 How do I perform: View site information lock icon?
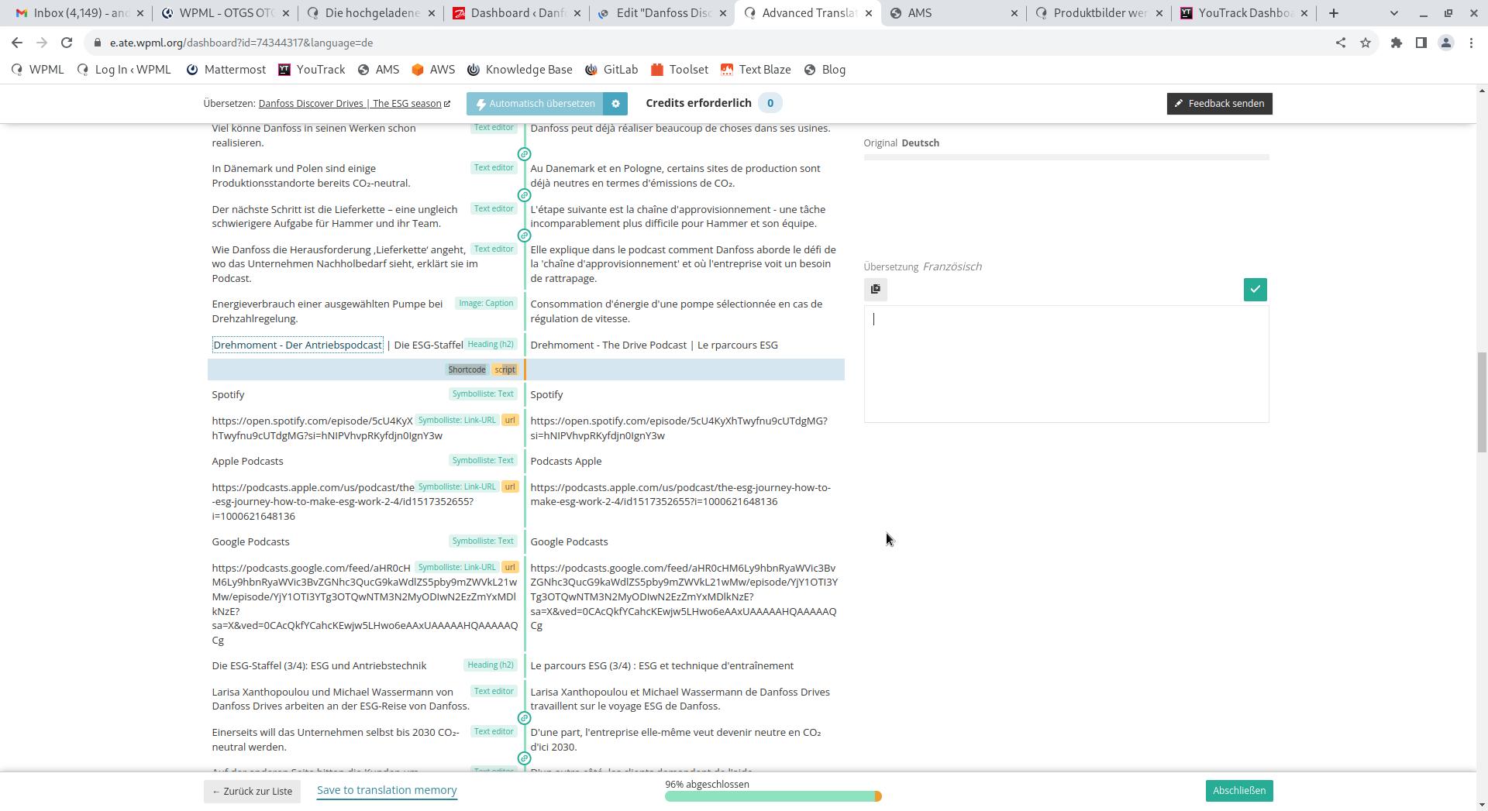click(97, 43)
